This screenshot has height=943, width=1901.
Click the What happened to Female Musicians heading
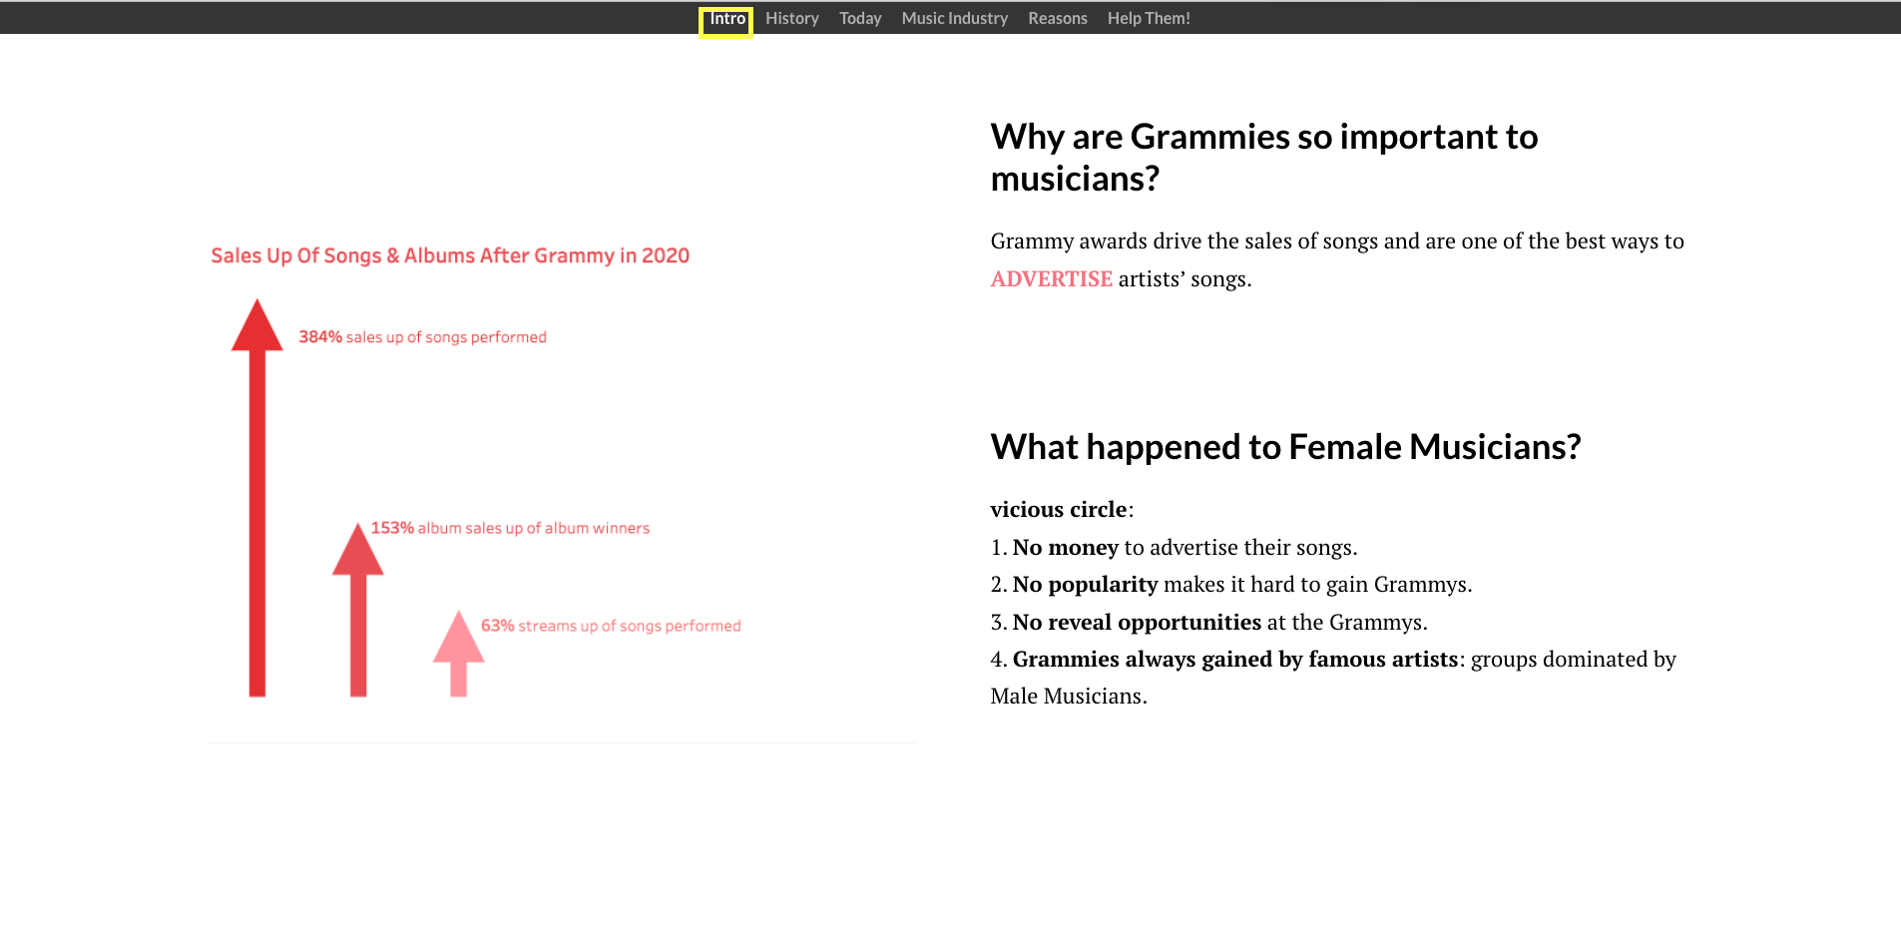point(1285,447)
